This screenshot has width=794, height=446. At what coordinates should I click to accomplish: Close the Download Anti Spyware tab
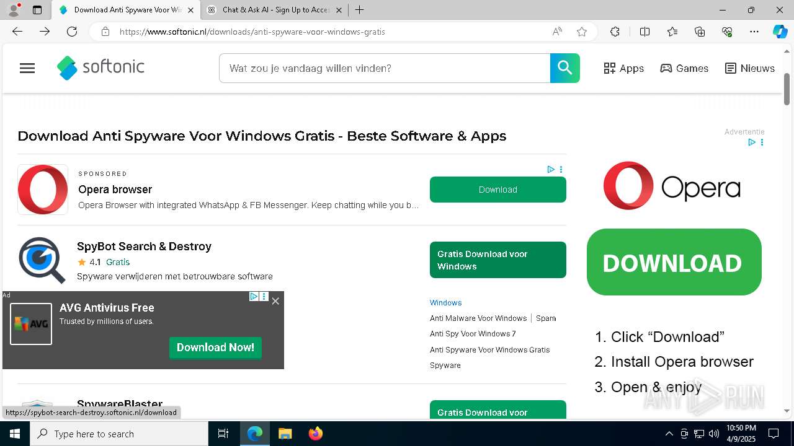190,10
